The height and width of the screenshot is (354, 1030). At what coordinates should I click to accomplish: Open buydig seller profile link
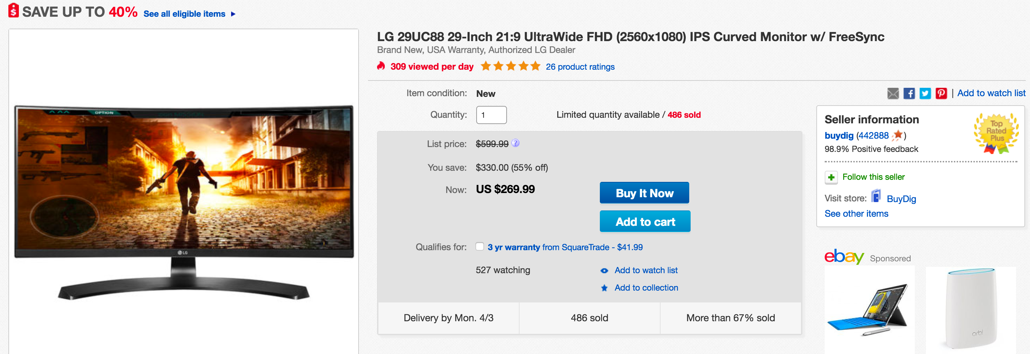click(838, 136)
